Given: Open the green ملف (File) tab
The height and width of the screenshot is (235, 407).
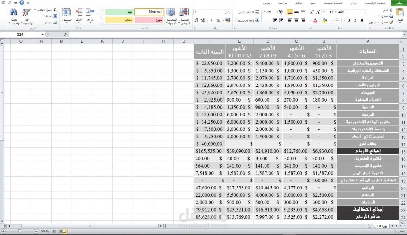Looking at the screenshot, I should 399,3.
